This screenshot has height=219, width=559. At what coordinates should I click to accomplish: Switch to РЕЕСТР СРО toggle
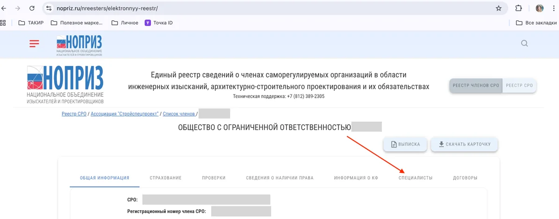[519, 86]
